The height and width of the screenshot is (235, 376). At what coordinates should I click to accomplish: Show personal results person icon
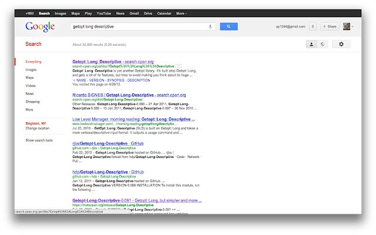tap(311, 44)
